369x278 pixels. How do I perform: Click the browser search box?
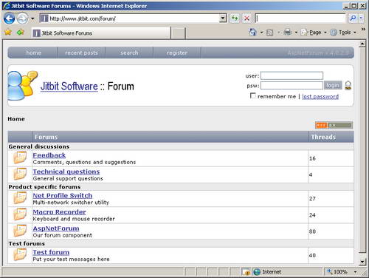coord(300,18)
